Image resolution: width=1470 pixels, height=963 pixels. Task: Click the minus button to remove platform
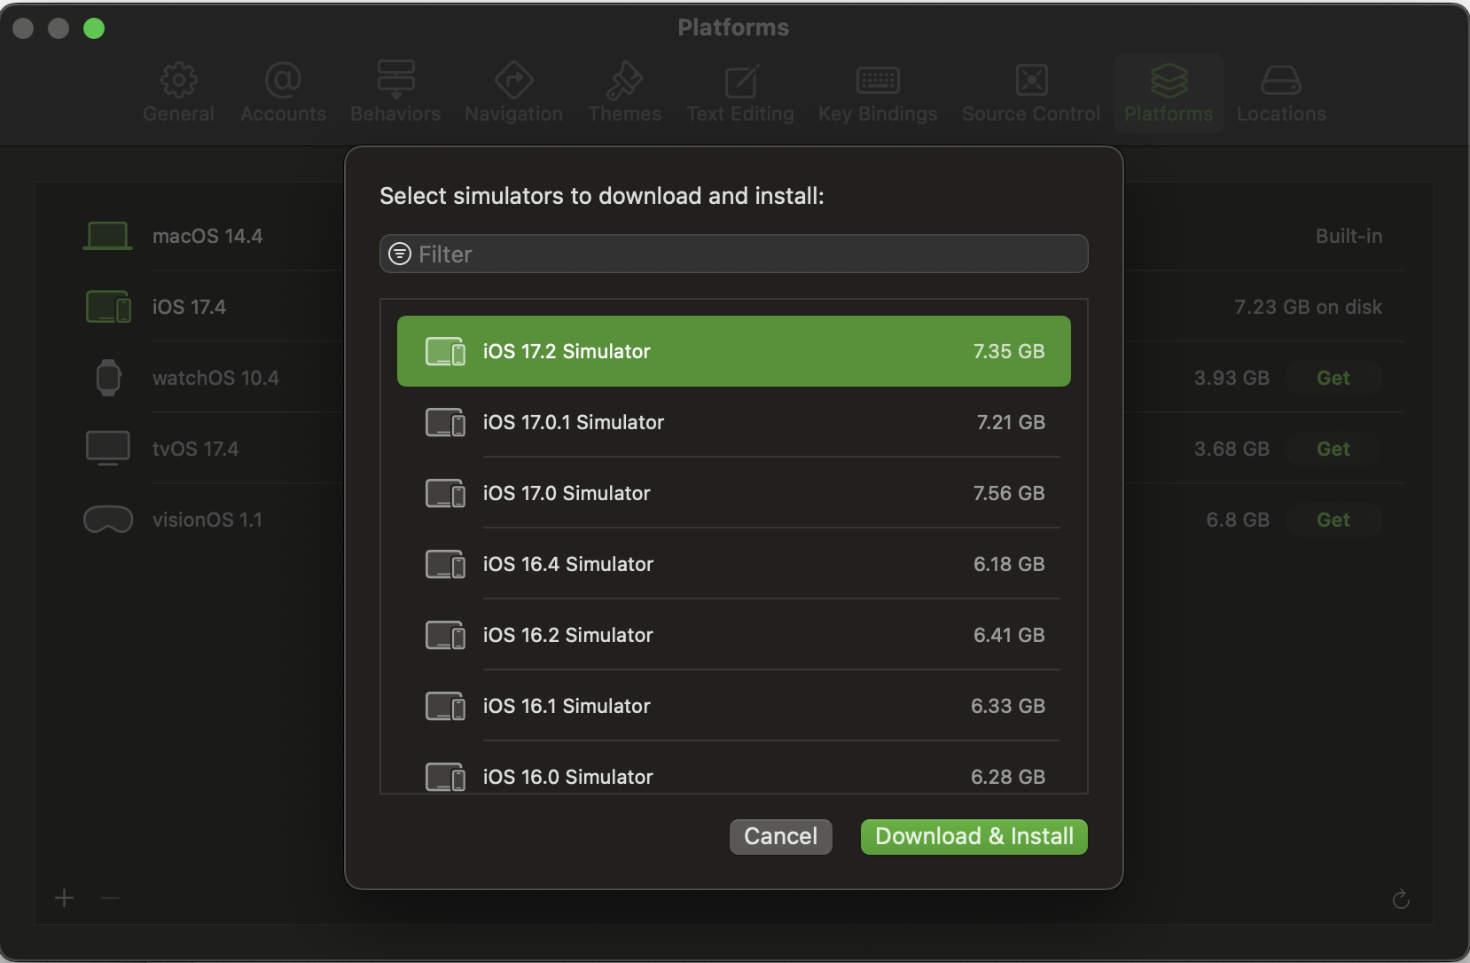pyautogui.click(x=110, y=898)
